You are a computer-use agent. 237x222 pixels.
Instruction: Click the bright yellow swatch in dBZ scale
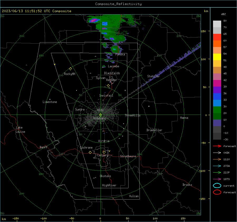pos(217,57)
